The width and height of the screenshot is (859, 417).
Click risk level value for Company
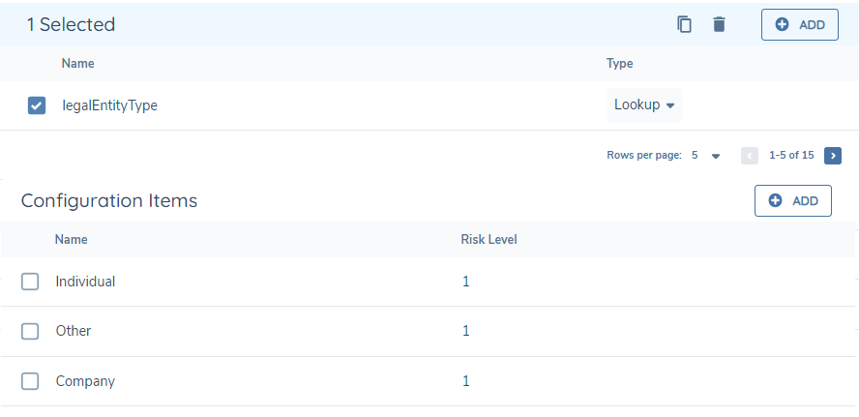[x=465, y=381]
